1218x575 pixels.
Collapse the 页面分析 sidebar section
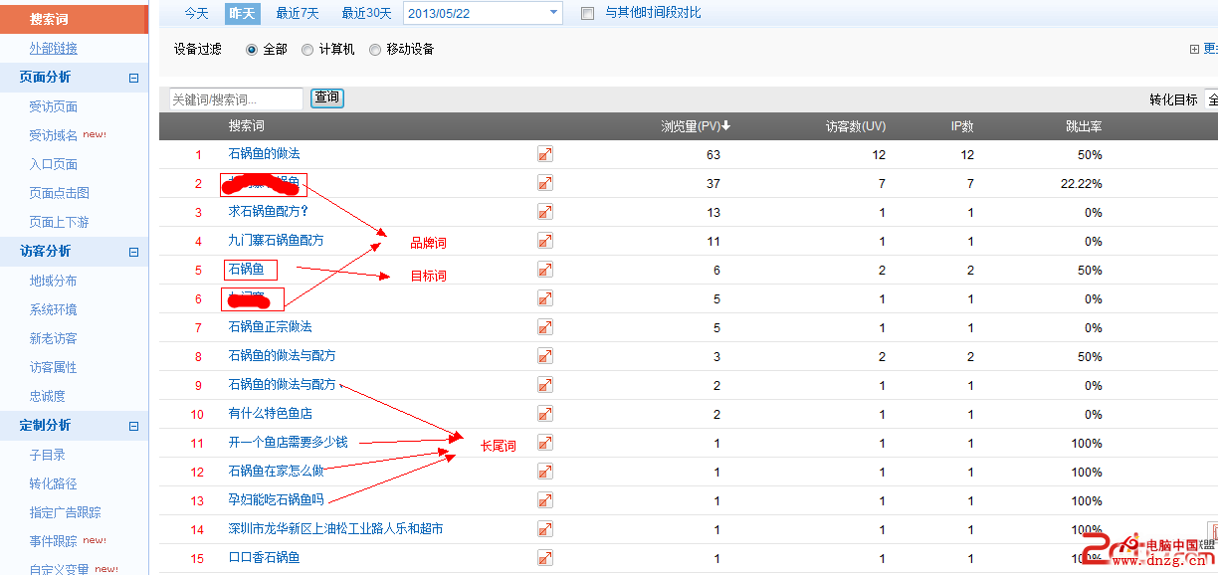point(133,78)
